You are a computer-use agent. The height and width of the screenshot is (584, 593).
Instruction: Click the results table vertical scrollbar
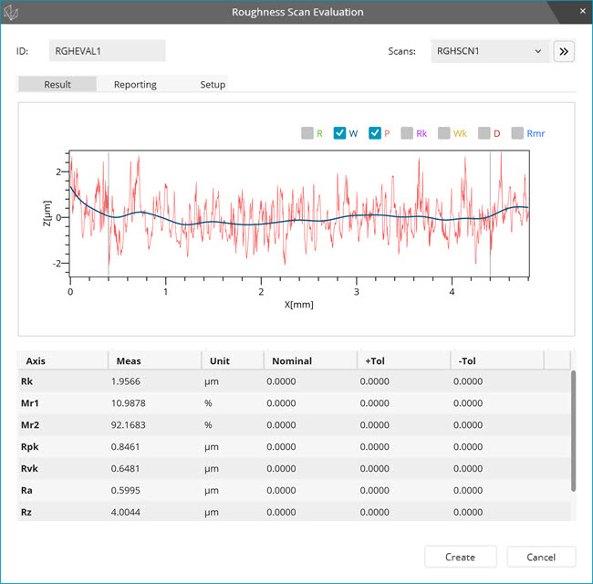click(573, 429)
